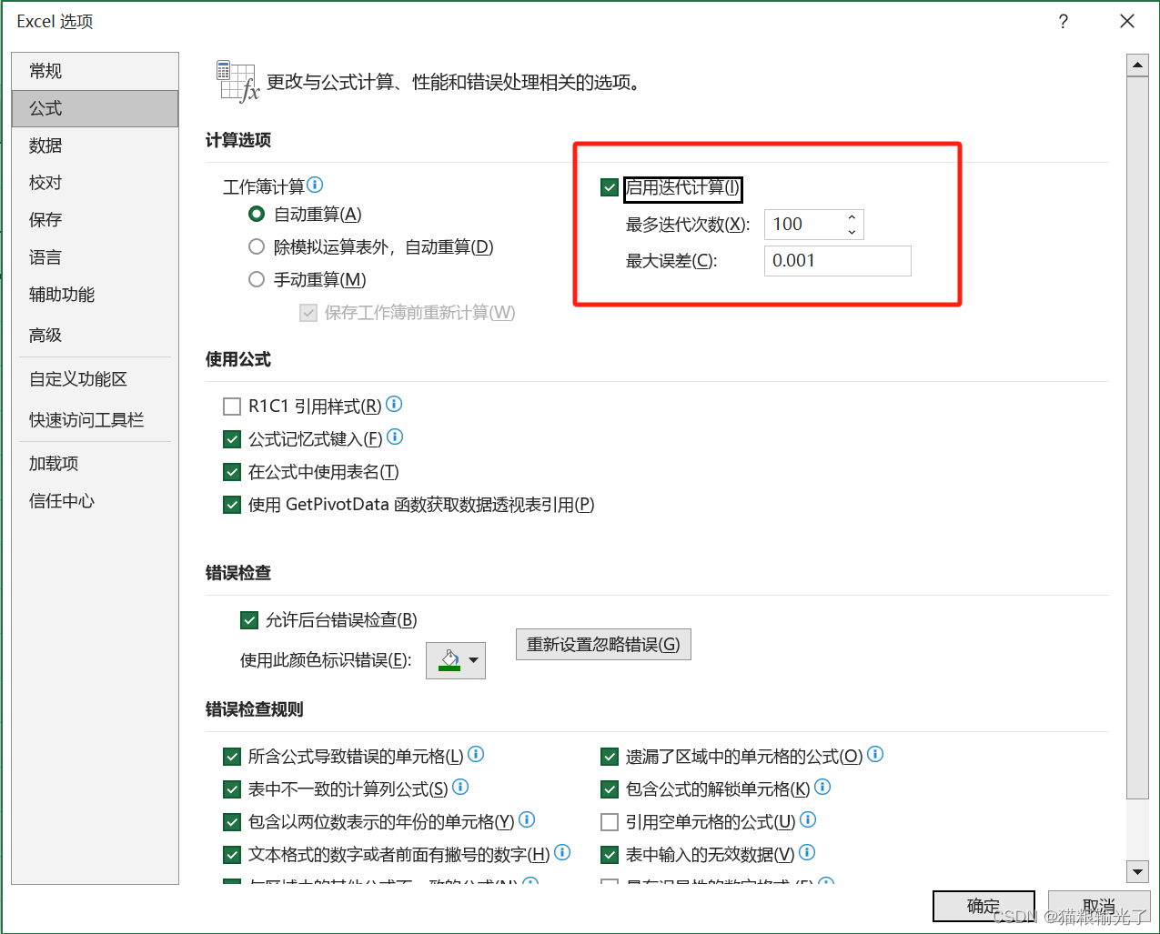Screen dimensions: 1160x934
Task: Click 最大误差 input field
Action: pyautogui.click(x=837, y=261)
